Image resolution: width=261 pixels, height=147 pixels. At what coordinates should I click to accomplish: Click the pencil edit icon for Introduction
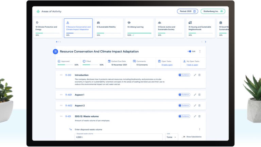pyautogui.click(x=195, y=75)
